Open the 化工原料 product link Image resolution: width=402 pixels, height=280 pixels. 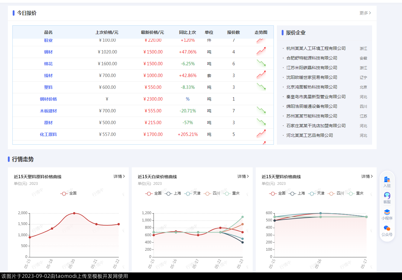tap(48, 134)
